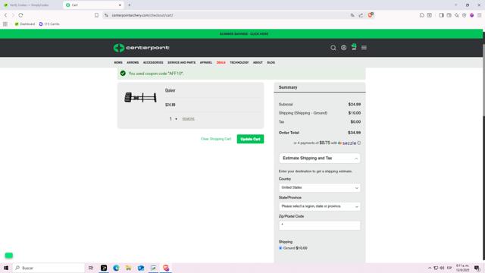Click the share icon in address bar
Image resolution: width=485 pixels, height=273 pixels.
point(361,15)
